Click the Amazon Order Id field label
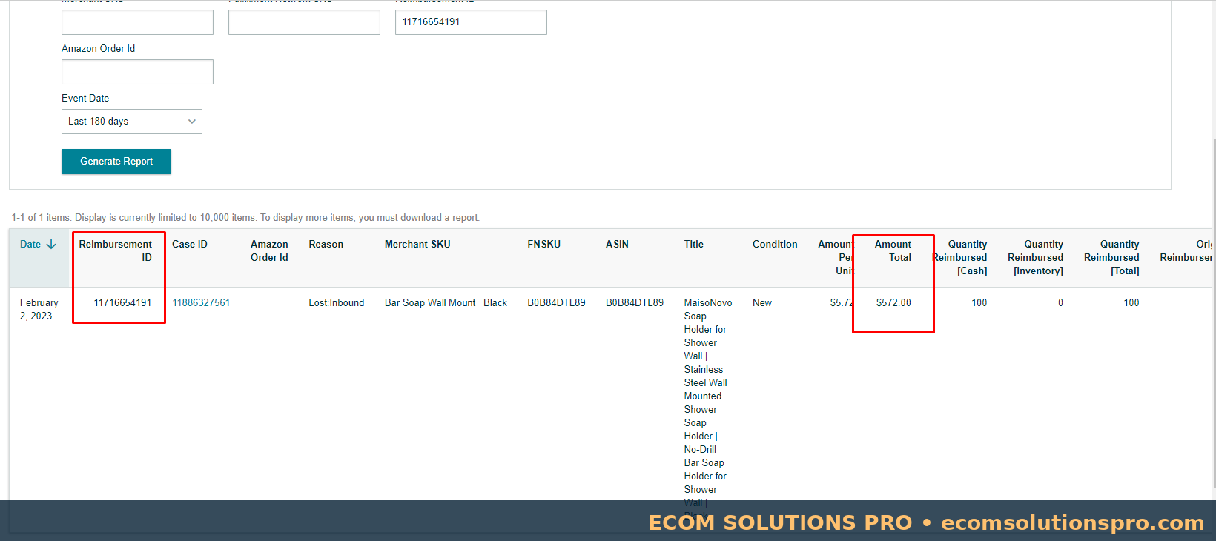1216x541 pixels. click(x=98, y=48)
